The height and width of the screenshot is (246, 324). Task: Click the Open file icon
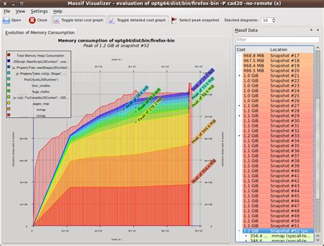tap(6, 20)
